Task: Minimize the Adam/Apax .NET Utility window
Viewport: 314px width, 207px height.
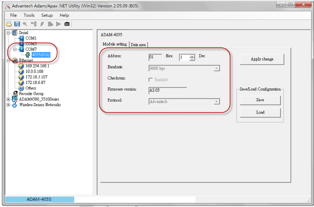Action: point(281,4)
